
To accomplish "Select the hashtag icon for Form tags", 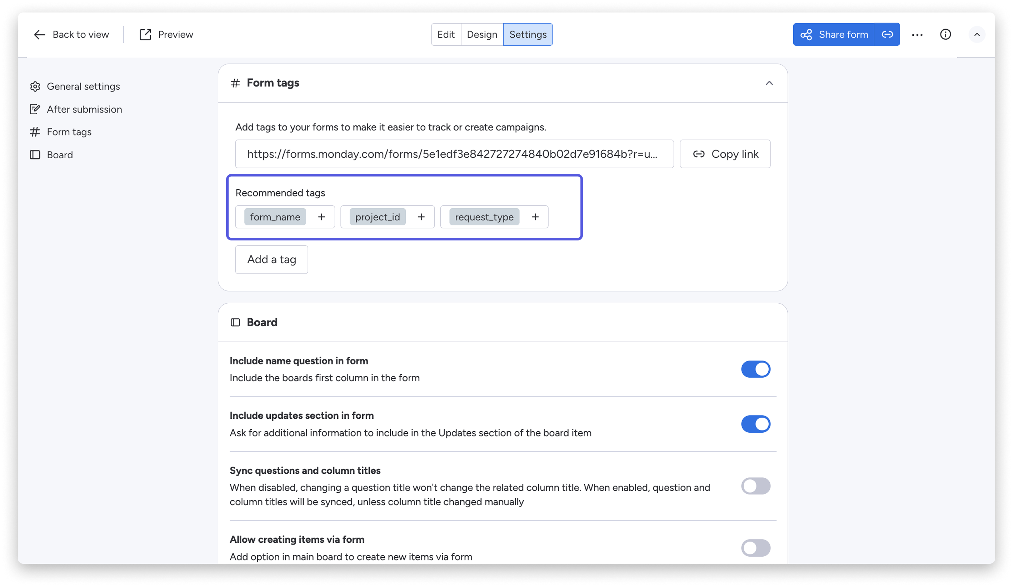I will pos(35,131).
